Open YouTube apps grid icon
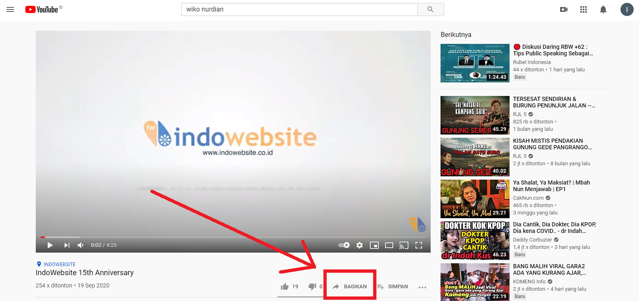This screenshot has height=301, width=639. pyautogui.click(x=583, y=9)
